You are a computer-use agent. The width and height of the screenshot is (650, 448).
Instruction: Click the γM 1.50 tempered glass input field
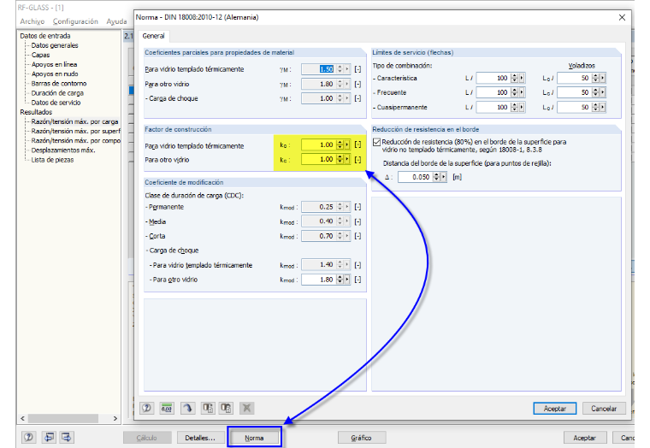(318, 69)
